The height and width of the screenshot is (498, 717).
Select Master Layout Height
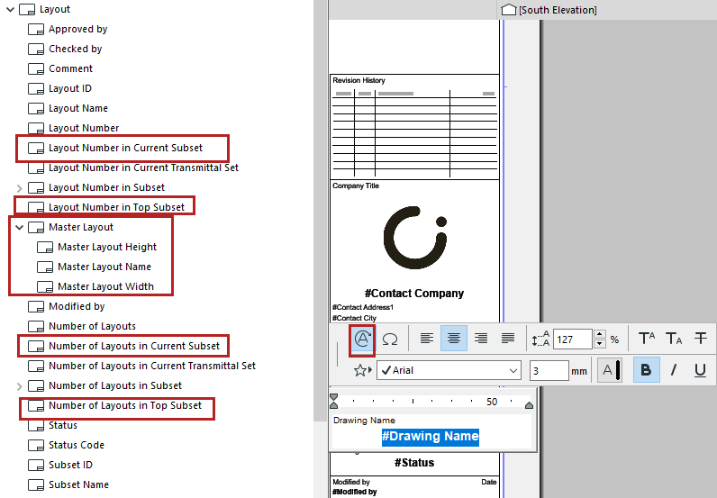[107, 247]
